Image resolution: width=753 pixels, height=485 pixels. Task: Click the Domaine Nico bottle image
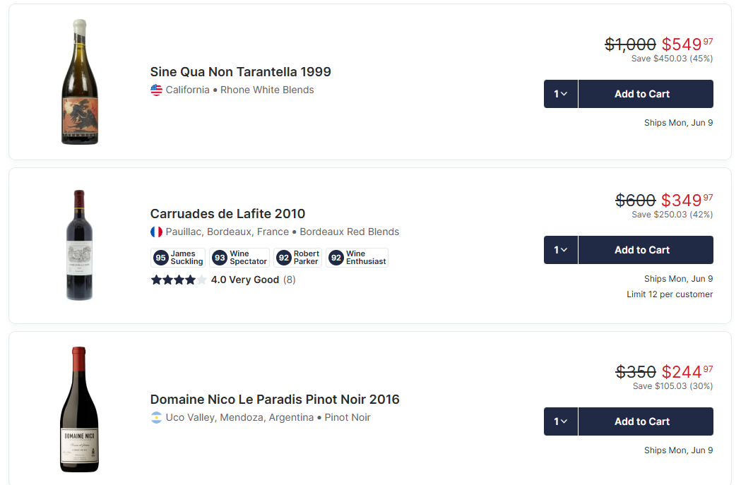click(x=80, y=410)
